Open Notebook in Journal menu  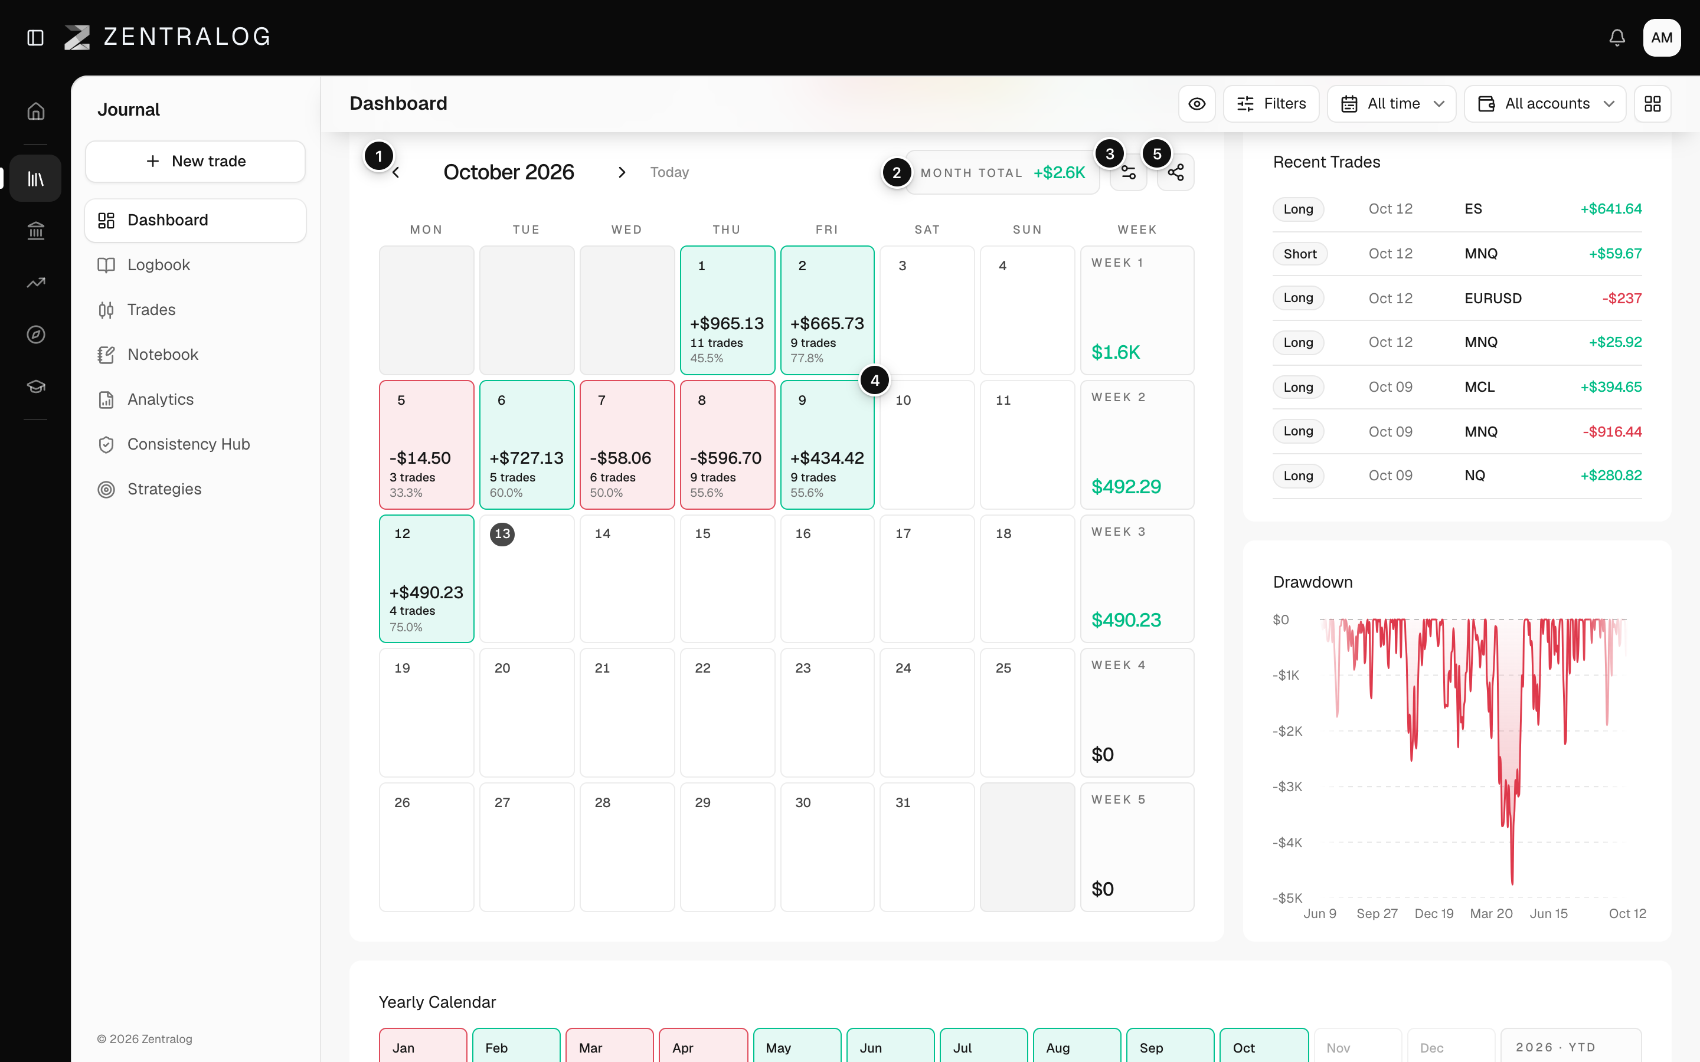pyautogui.click(x=195, y=355)
